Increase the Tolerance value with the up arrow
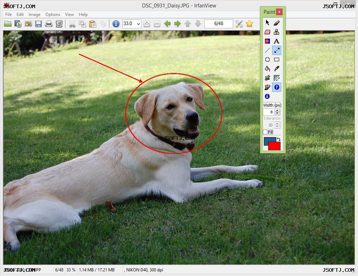 [x=277, y=124]
